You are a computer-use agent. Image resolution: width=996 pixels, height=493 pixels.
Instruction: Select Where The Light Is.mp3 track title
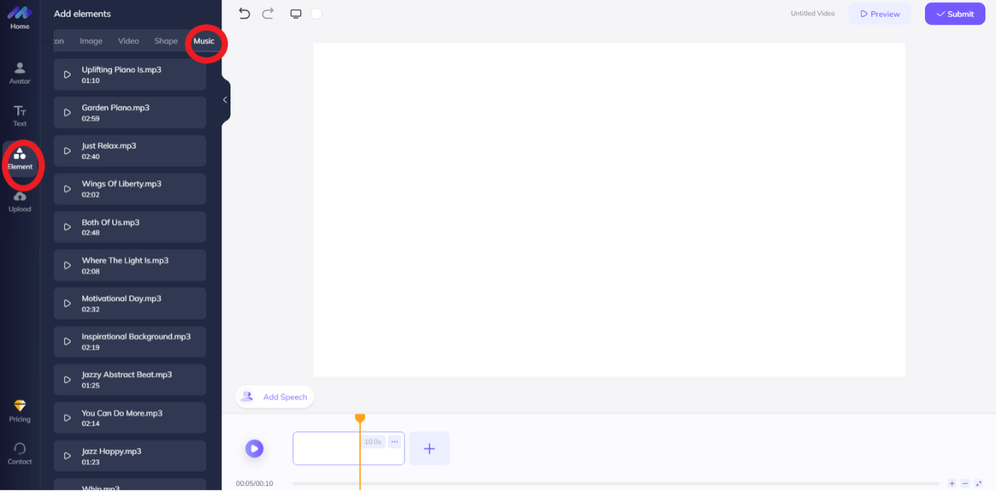point(125,260)
